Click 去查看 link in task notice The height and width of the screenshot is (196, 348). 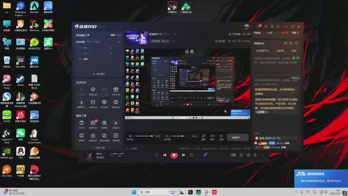(261, 112)
